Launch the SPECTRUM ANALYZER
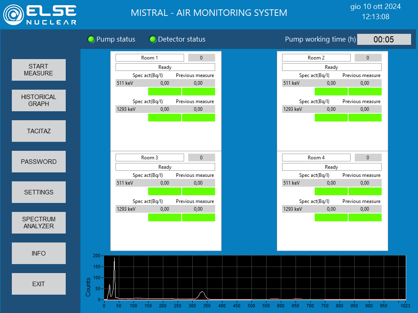This screenshot has width=418, height=313. (x=39, y=223)
